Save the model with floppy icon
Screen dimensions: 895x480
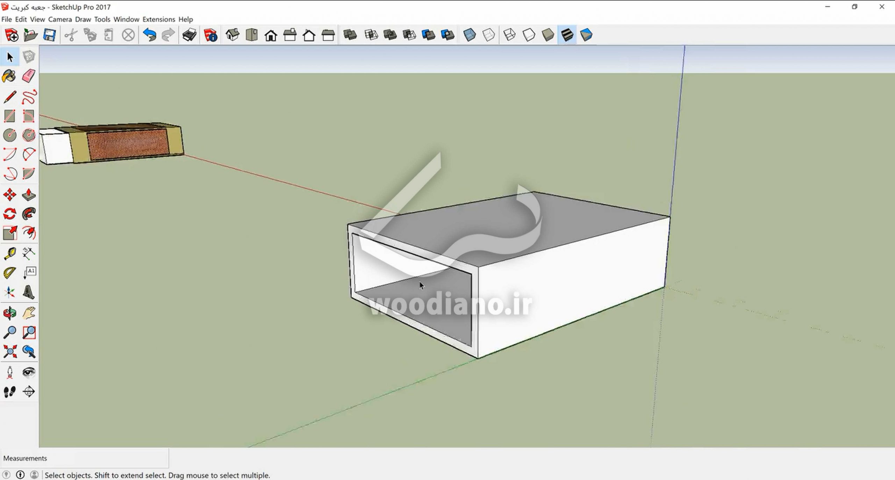[49, 35]
